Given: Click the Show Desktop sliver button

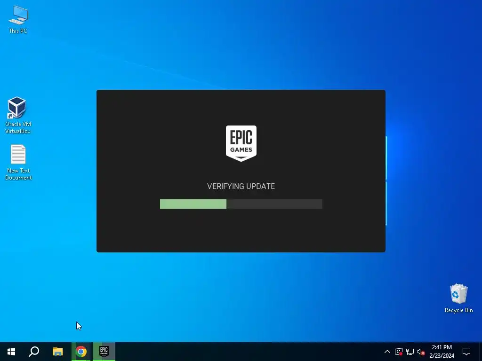Looking at the screenshot, I should pyautogui.click(x=481, y=352).
